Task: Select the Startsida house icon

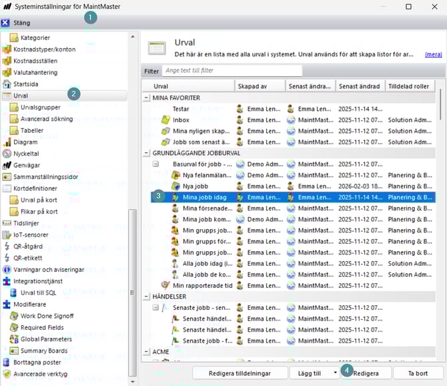Action: 7,84
